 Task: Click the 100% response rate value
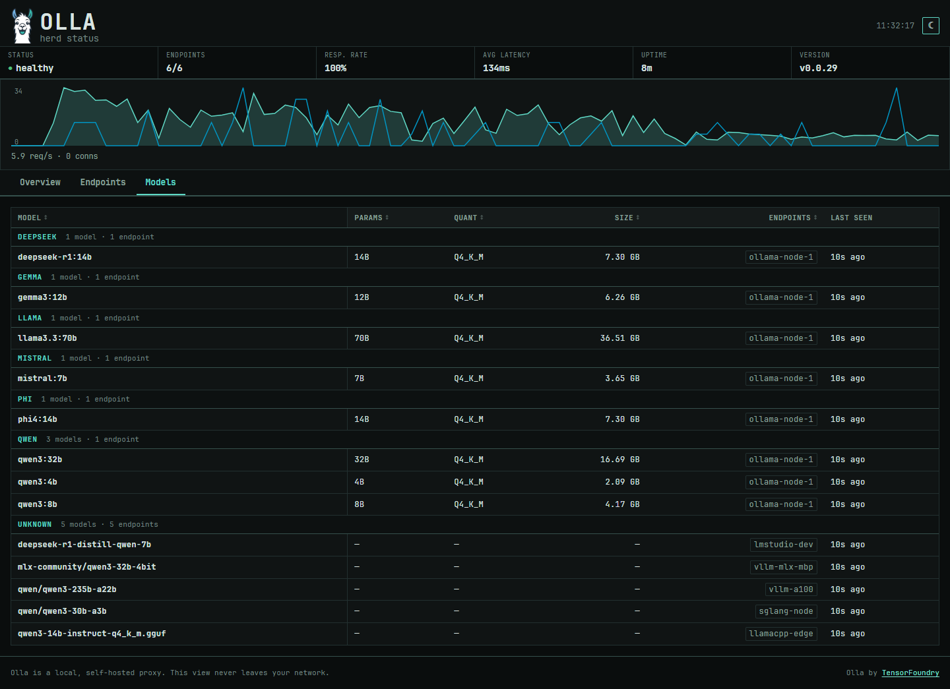[x=335, y=68]
